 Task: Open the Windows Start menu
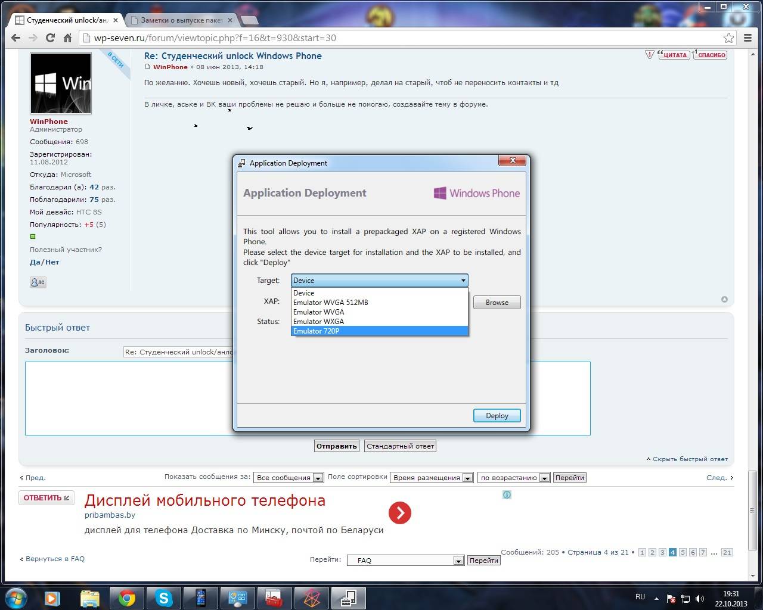coord(15,597)
